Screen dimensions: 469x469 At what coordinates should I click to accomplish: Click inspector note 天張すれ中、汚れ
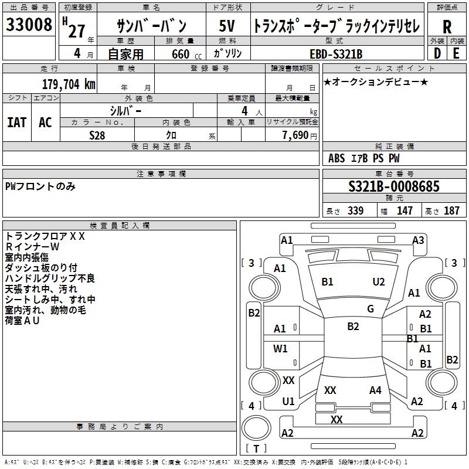[x=41, y=289]
